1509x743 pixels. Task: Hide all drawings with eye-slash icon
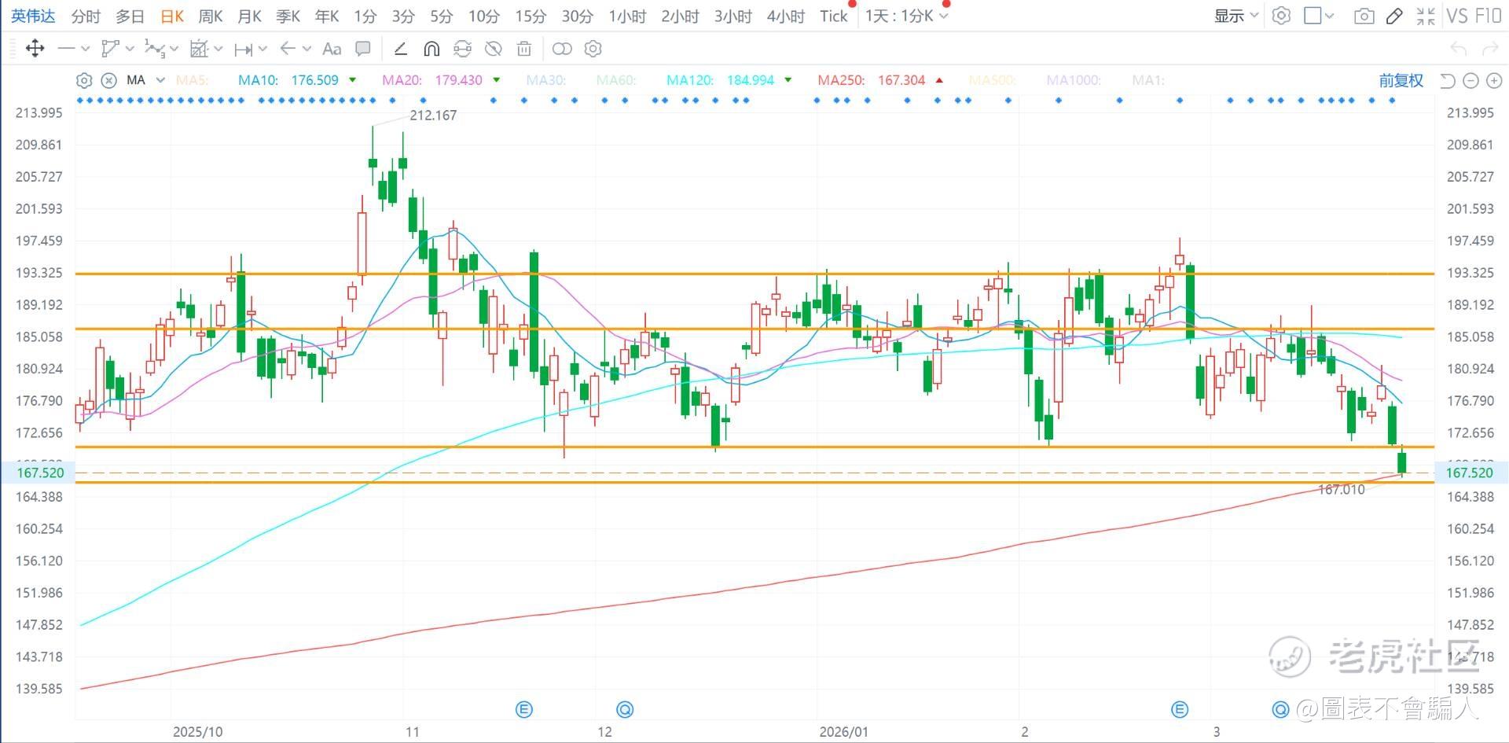point(493,49)
